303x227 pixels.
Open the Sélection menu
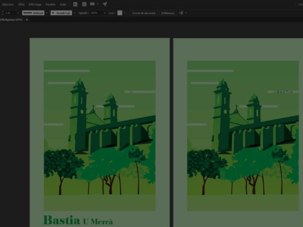pos(8,4)
